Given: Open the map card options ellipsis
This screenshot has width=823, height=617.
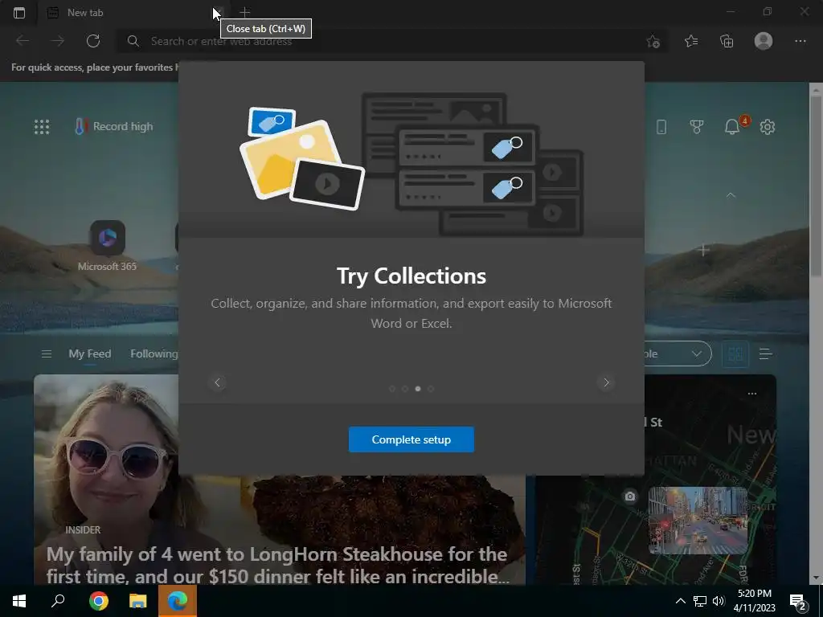Looking at the screenshot, I should pos(752,394).
